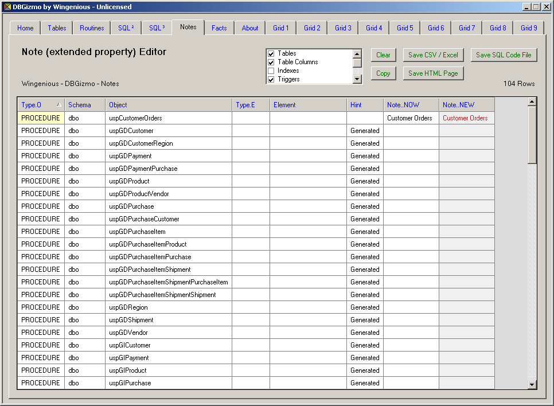The height and width of the screenshot is (406, 554).
Task: Toggle the Table Columns checkbox
Action: 271,63
